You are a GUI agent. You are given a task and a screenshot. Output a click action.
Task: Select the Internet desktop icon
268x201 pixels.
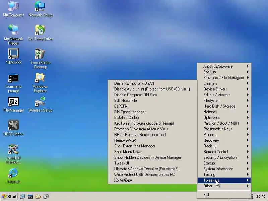(13, 176)
